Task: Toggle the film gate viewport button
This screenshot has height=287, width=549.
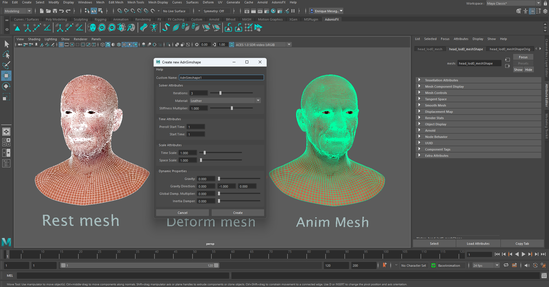Action: [67, 45]
